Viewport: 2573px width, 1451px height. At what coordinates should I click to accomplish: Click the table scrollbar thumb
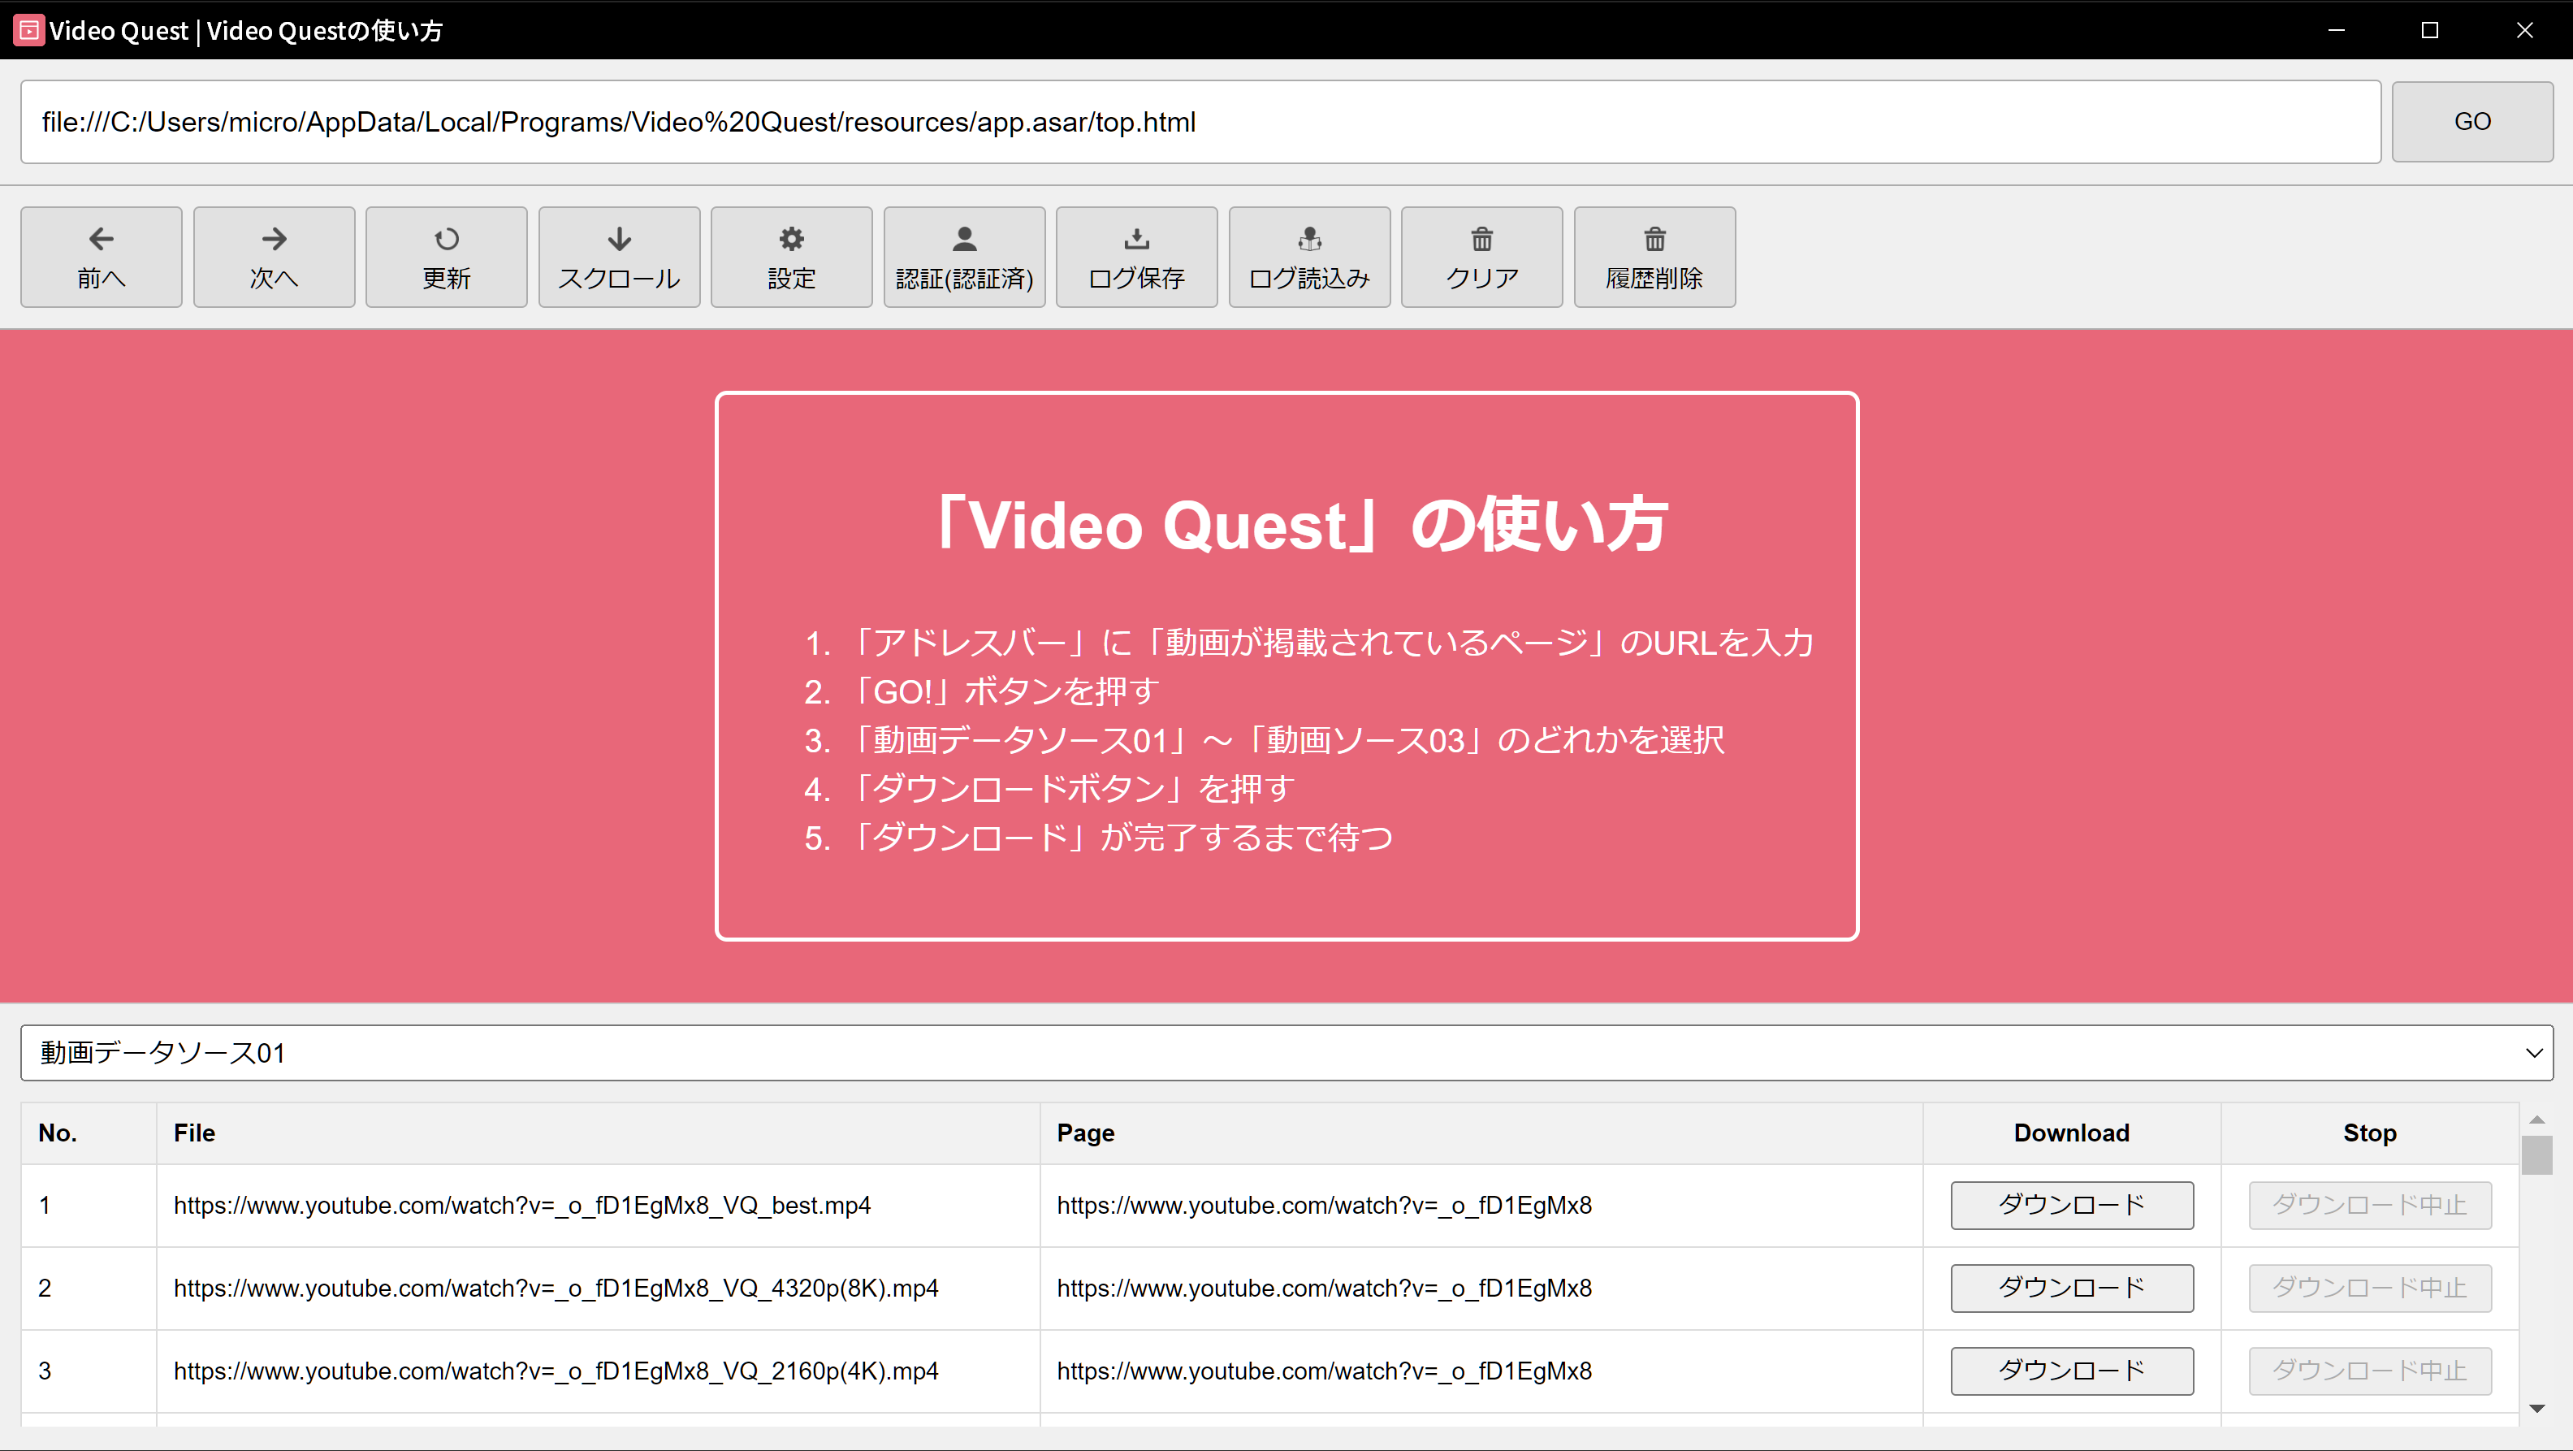[2537, 1155]
